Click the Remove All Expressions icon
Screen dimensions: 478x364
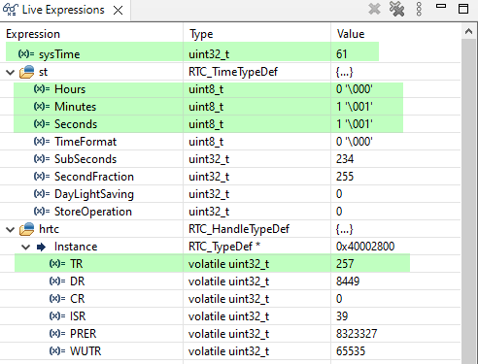396,9
